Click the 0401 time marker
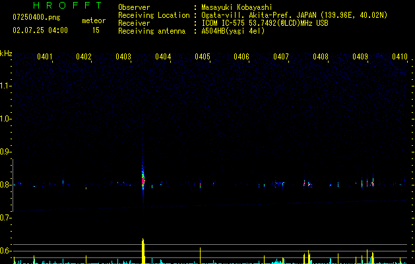This screenshot has height=264, width=415. (45, 57)
